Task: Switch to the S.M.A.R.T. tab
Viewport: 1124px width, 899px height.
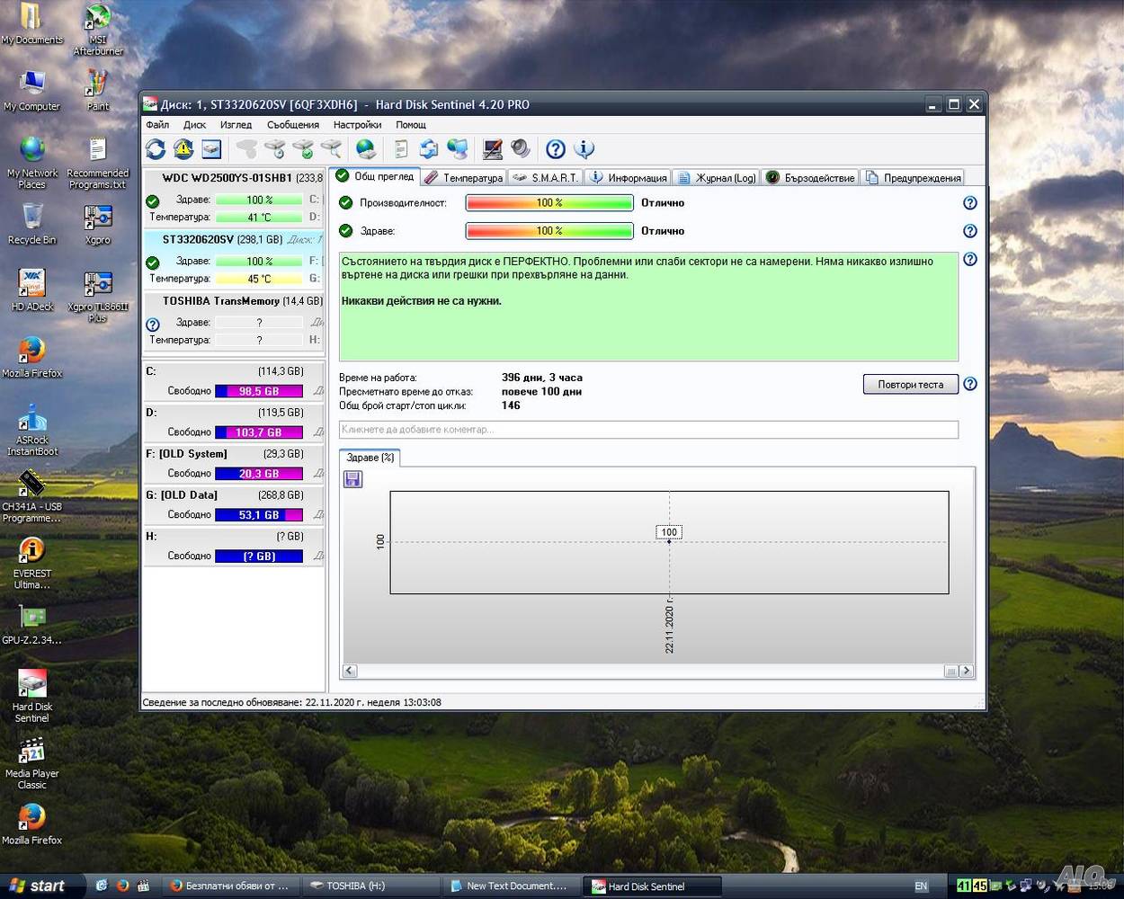Action: (546, 178)
